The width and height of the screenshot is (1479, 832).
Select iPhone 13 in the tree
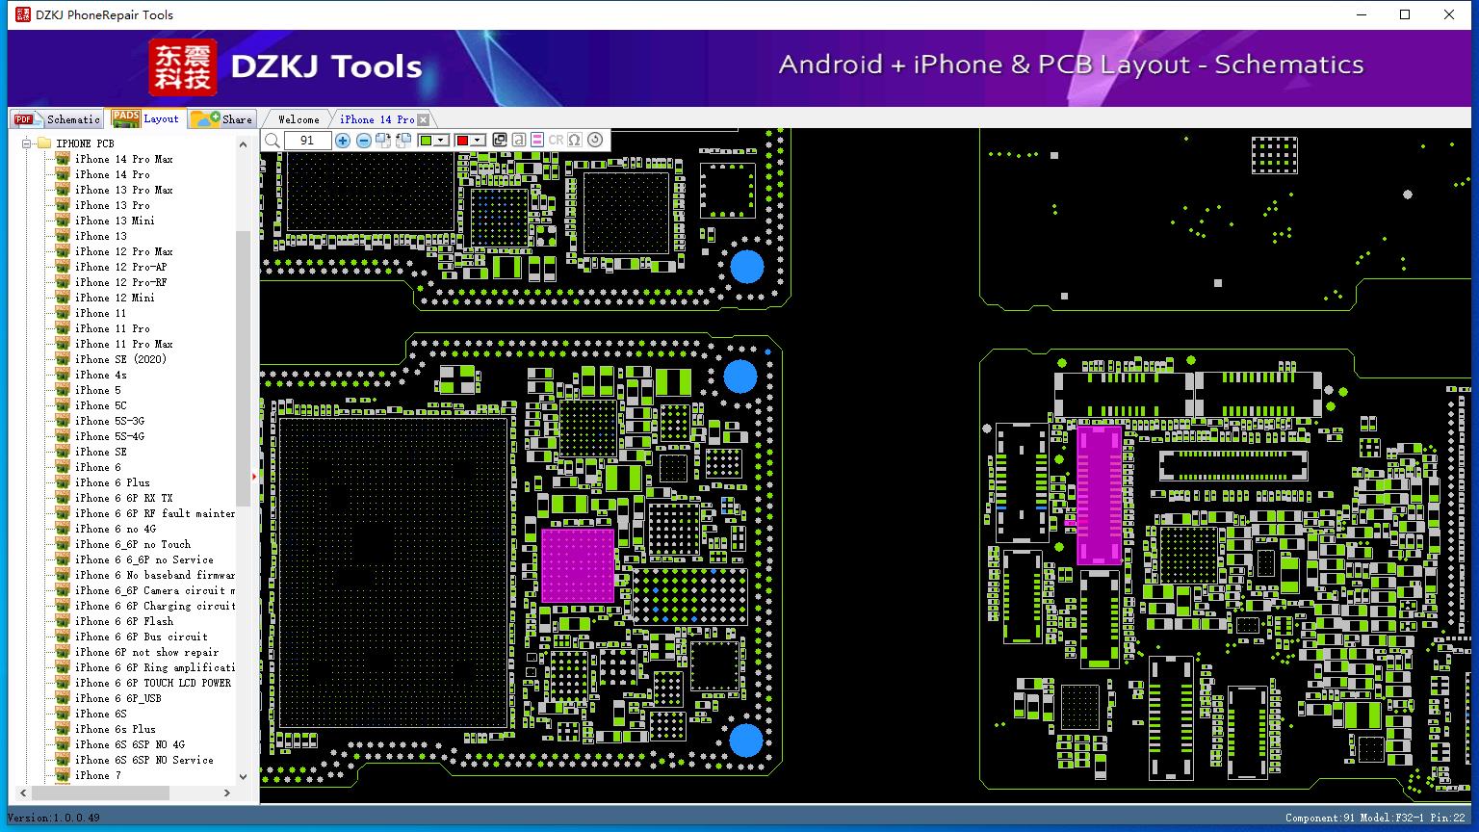101,236
